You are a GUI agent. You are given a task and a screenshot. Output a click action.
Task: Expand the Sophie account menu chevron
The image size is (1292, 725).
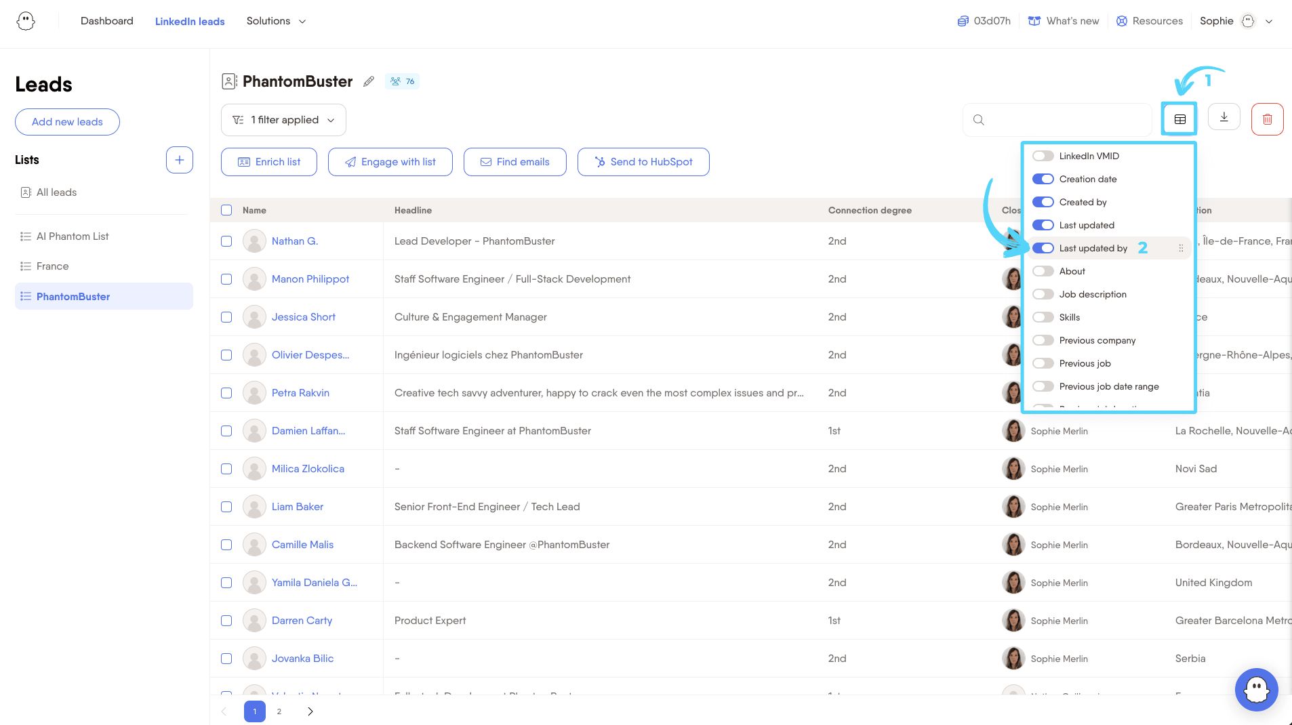pos(1268,21)
